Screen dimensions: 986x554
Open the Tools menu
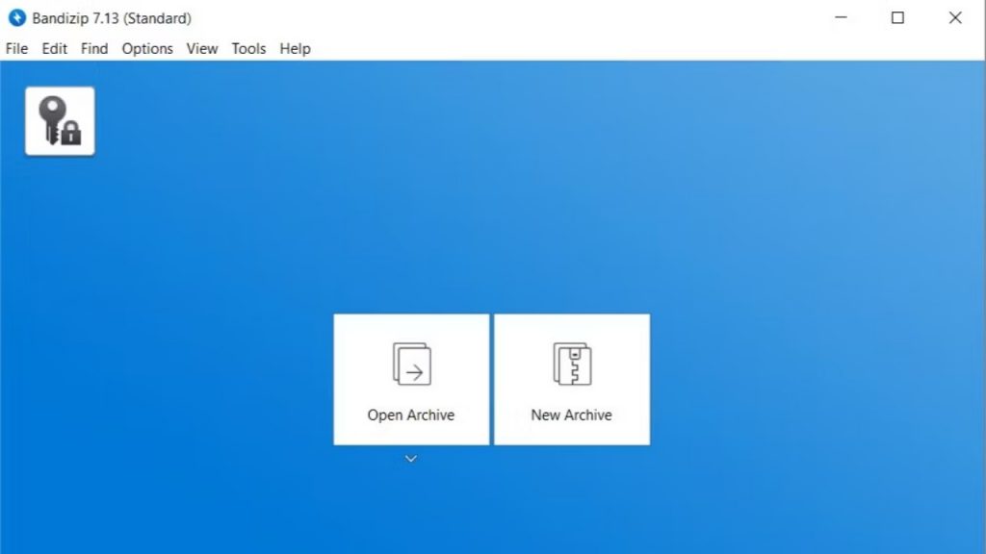tap(248, 48)
